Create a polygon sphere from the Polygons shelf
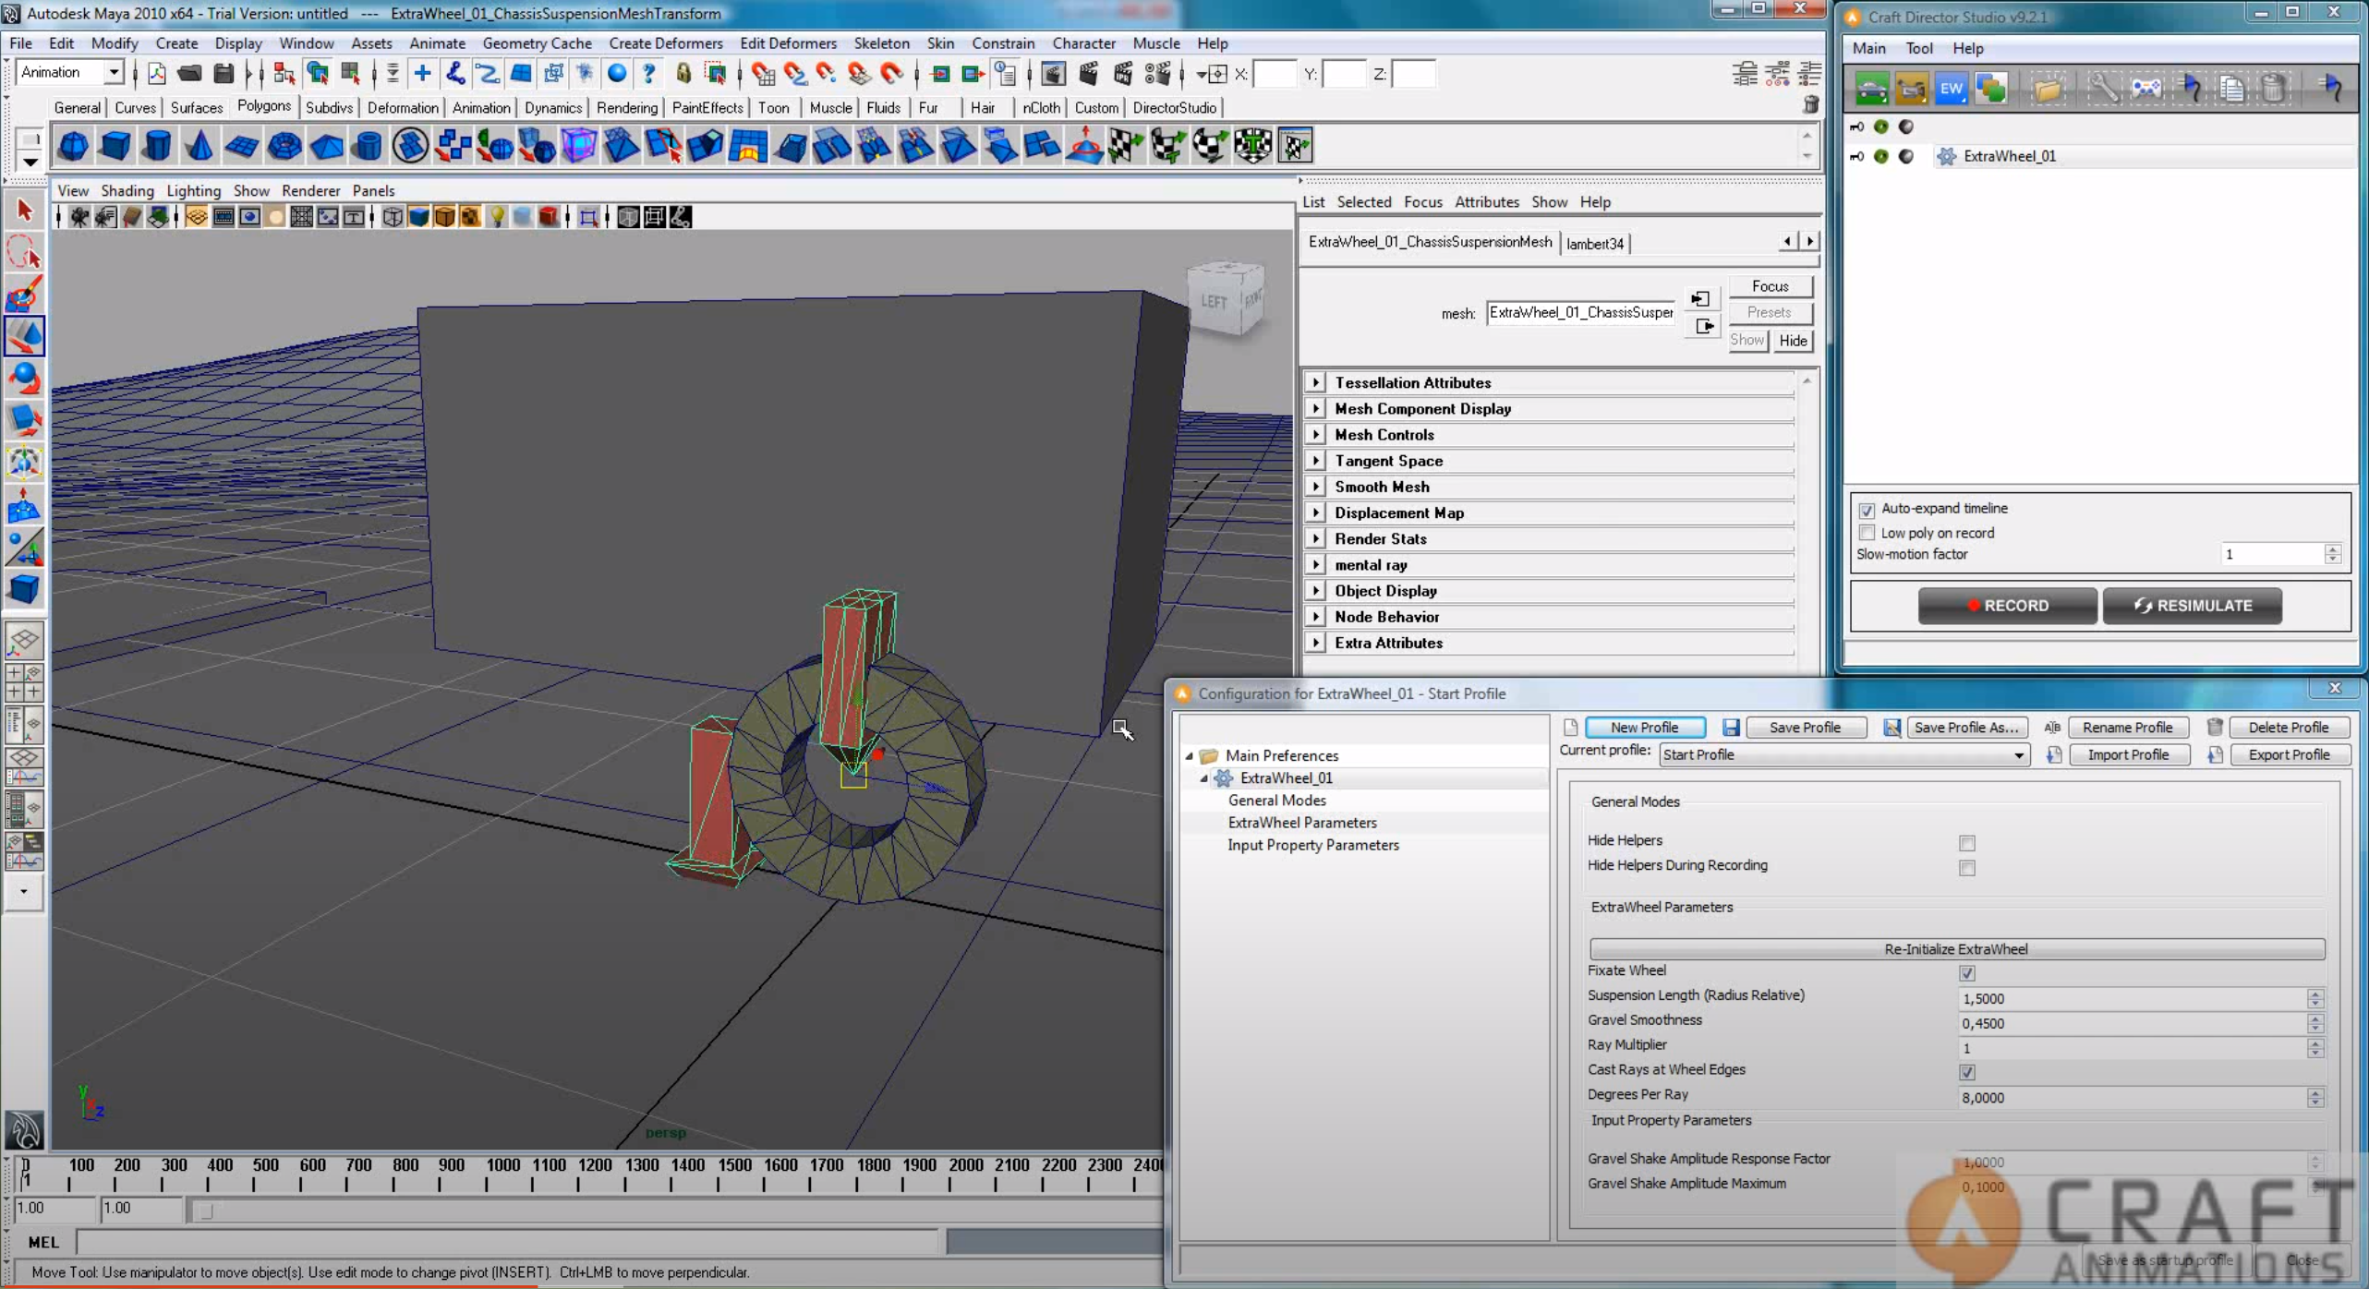The width and height of the screenshot is (2369, 1289). pyautogui.click(x=73, y=145)
